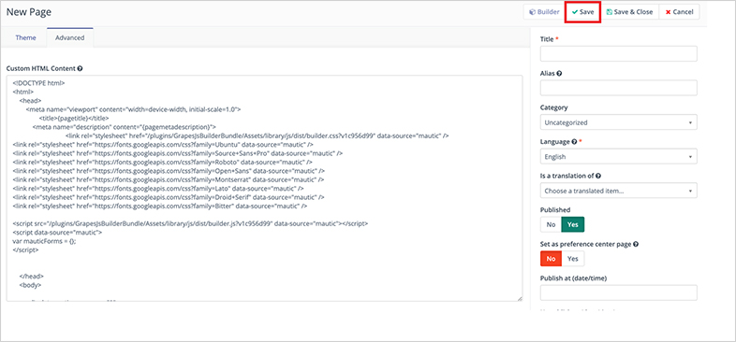
Task: Click the '<body>' line
Action: [x=30, y=285]
